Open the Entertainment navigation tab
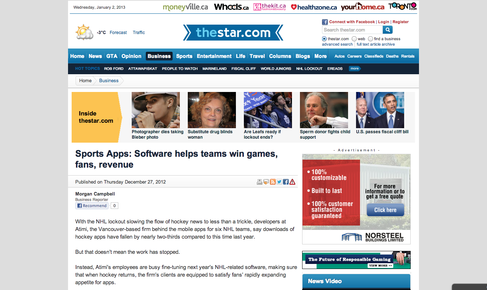Screen dimensions: 487x290 [x=214, y=56]
